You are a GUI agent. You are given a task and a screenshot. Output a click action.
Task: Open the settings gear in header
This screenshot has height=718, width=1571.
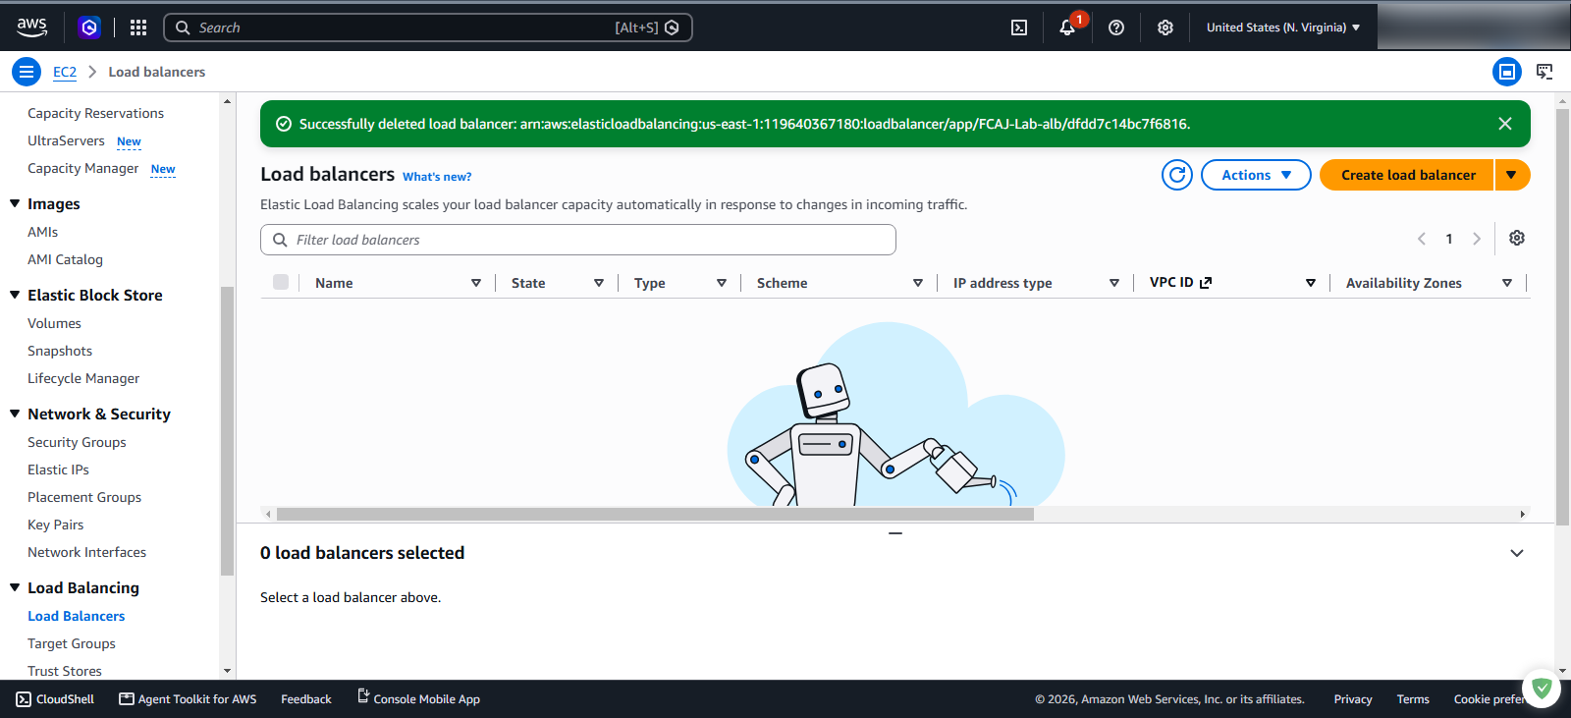coord(1165,28)
